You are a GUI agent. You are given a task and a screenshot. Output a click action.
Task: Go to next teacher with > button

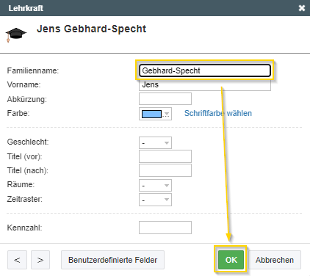coord(40,260)
